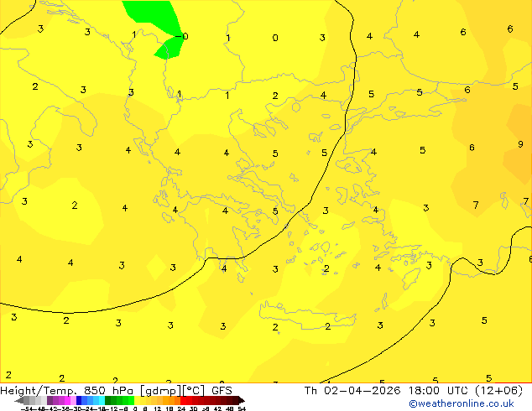Click the '-54' legend tick label
This screenshot has width=532, height=411.
(27, 409)
